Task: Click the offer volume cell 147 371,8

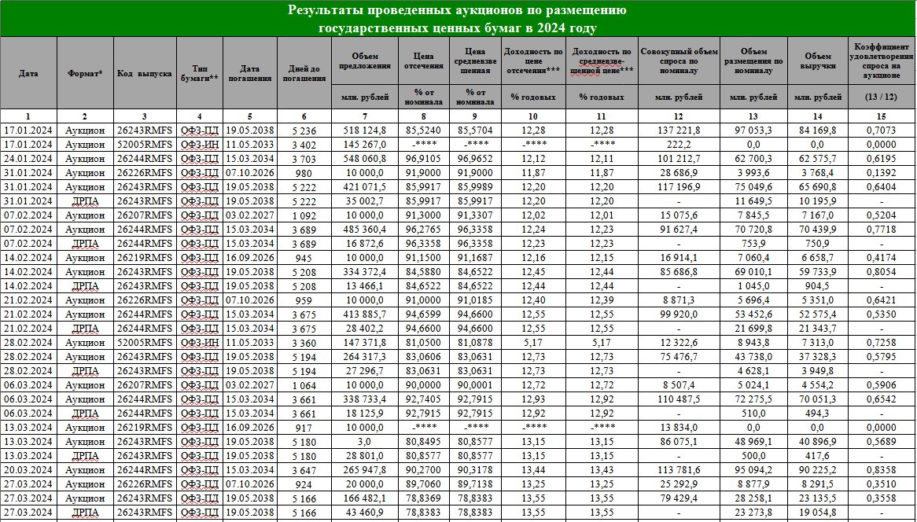Action: click(x=365, y=343)
